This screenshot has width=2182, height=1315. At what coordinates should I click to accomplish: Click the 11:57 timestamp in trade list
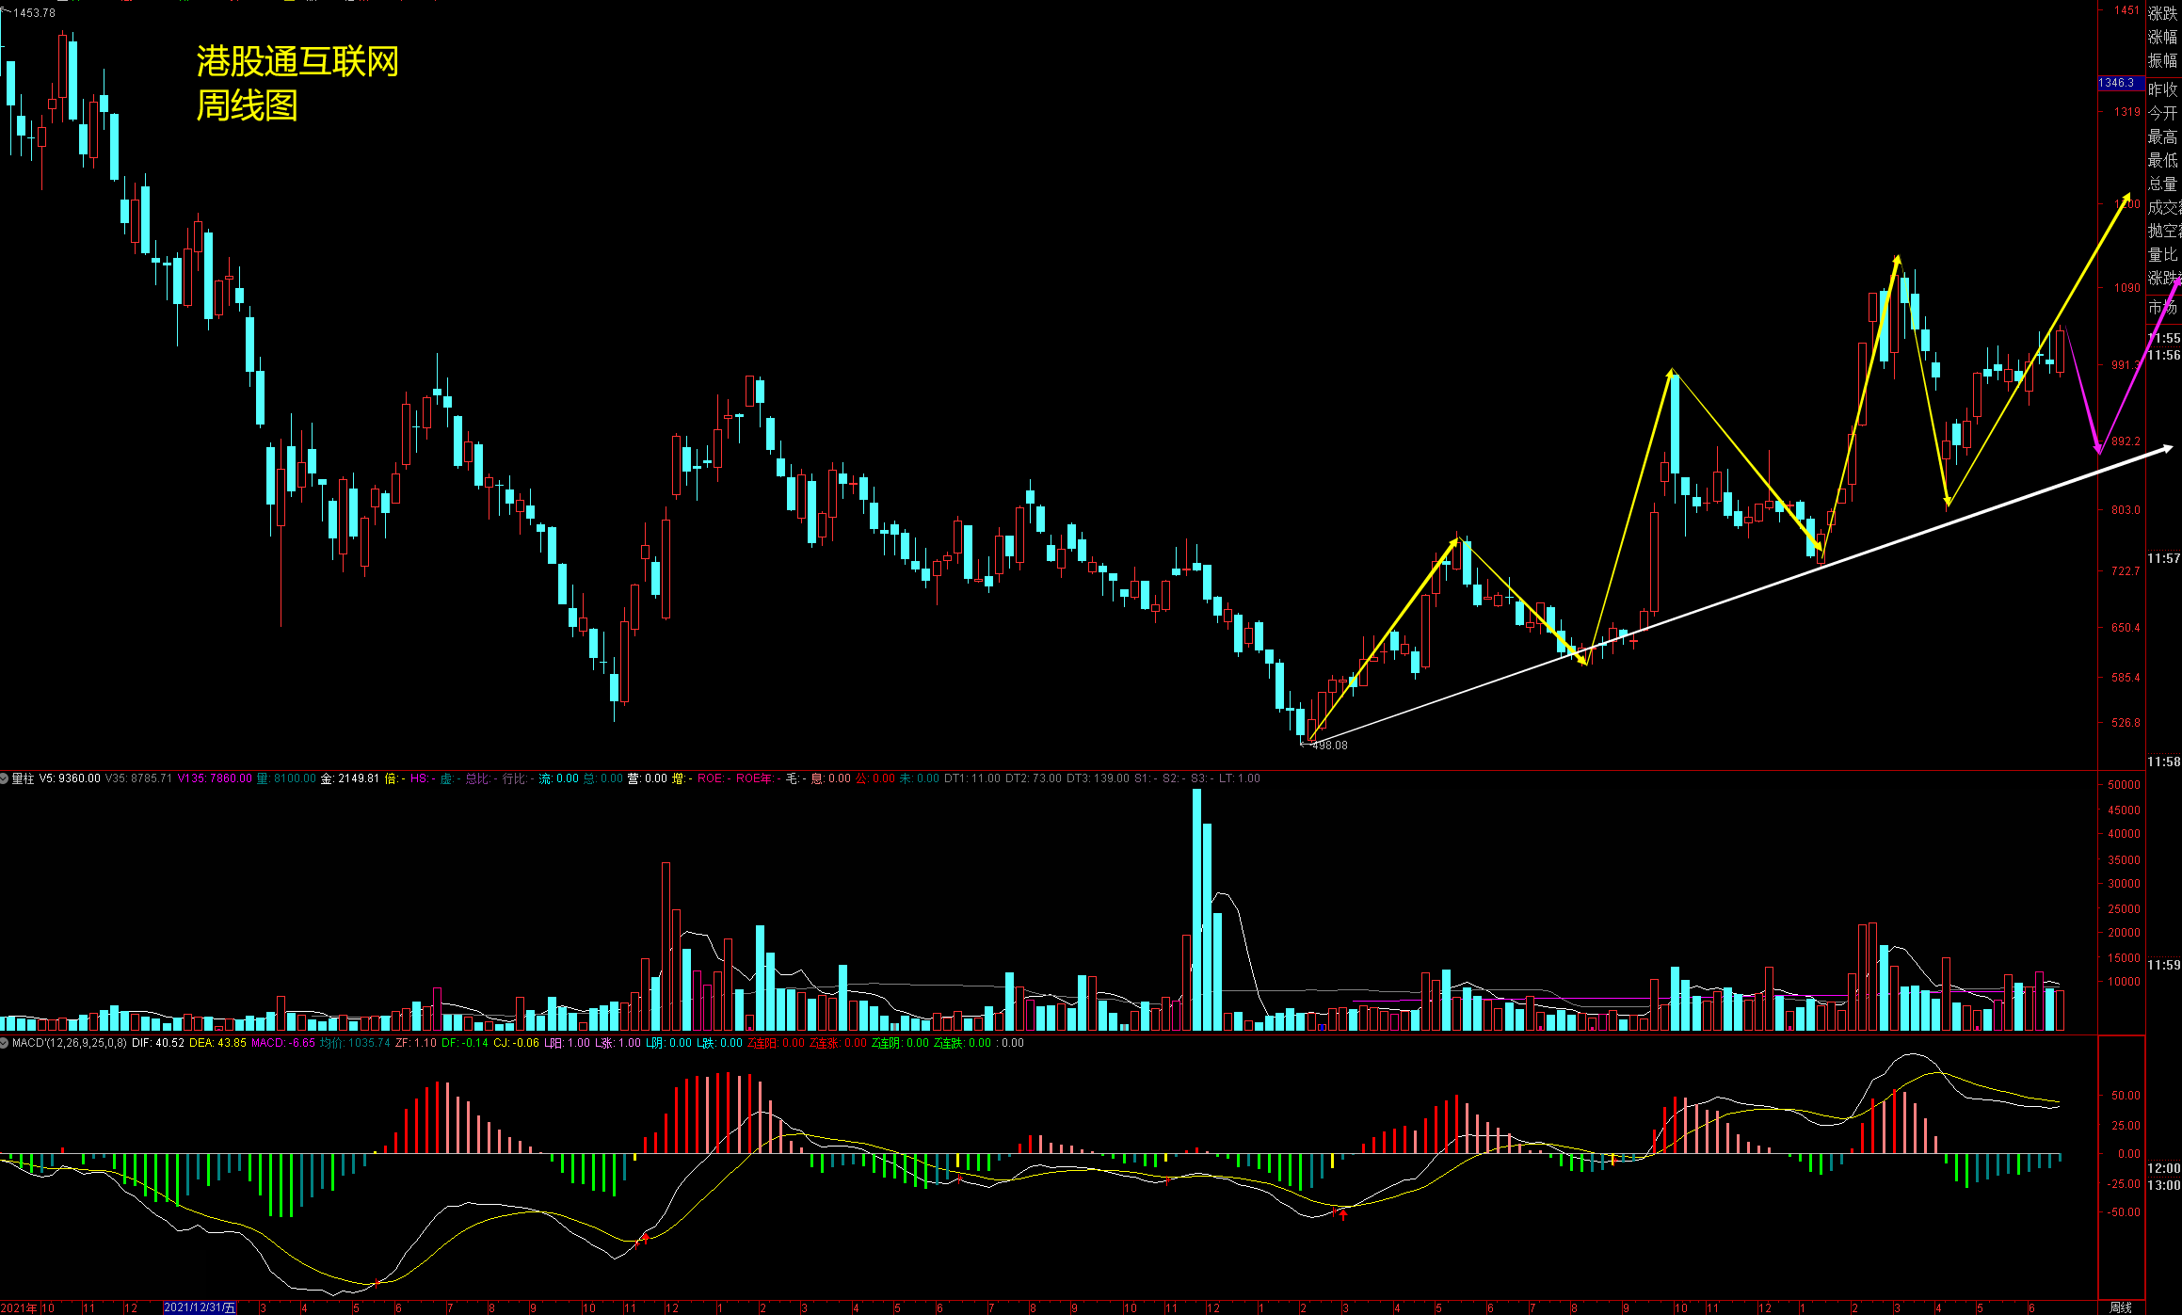[2164, 558]
